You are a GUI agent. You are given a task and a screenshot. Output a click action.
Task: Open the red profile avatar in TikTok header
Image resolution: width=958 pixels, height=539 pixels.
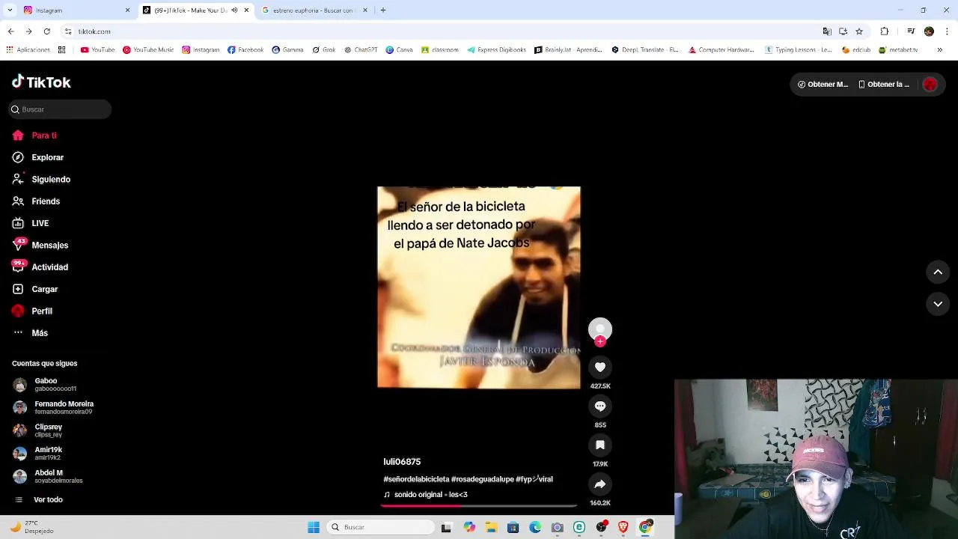(930, 85)
